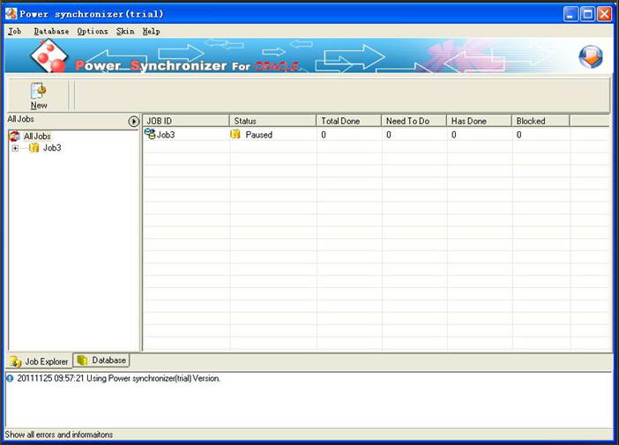This screenshot has height=445, width=619.
Task: Select the Job3 folder icon in tree
Action: pyautogui.click(x=34, y=148)
